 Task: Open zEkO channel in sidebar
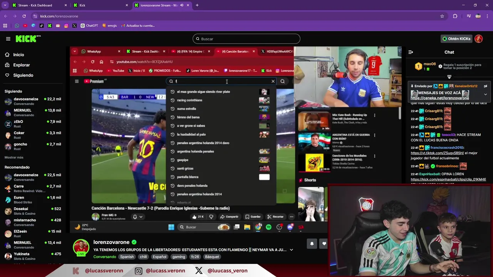click(33, 124)
